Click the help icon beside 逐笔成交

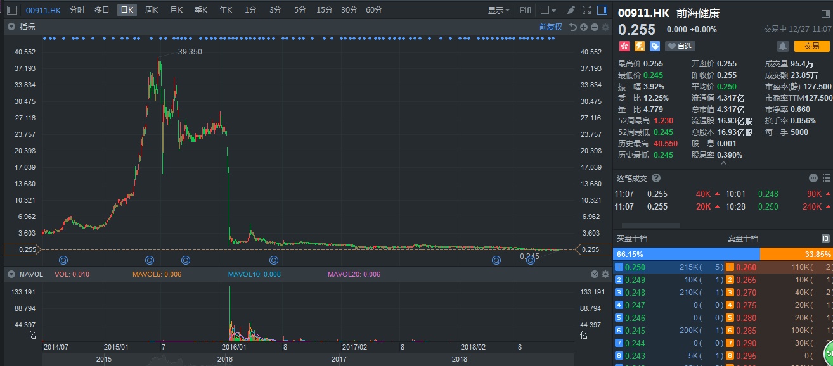pos(656,178)
